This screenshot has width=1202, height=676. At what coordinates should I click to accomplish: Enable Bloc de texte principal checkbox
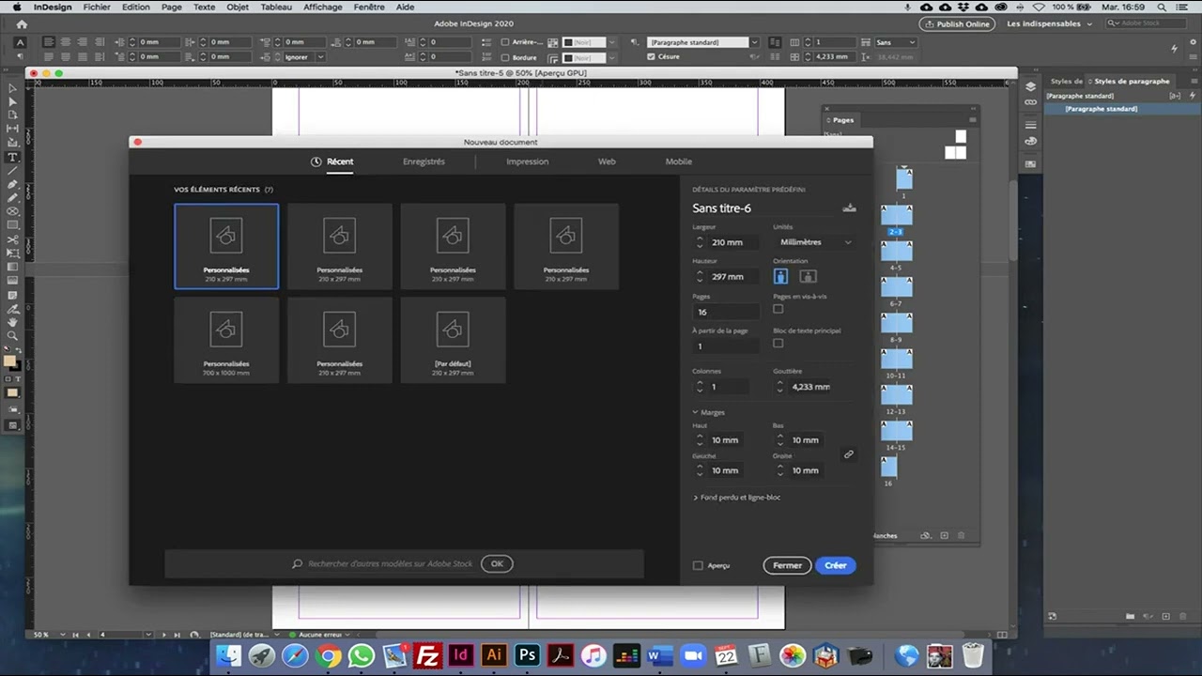(x=778, y=344)
